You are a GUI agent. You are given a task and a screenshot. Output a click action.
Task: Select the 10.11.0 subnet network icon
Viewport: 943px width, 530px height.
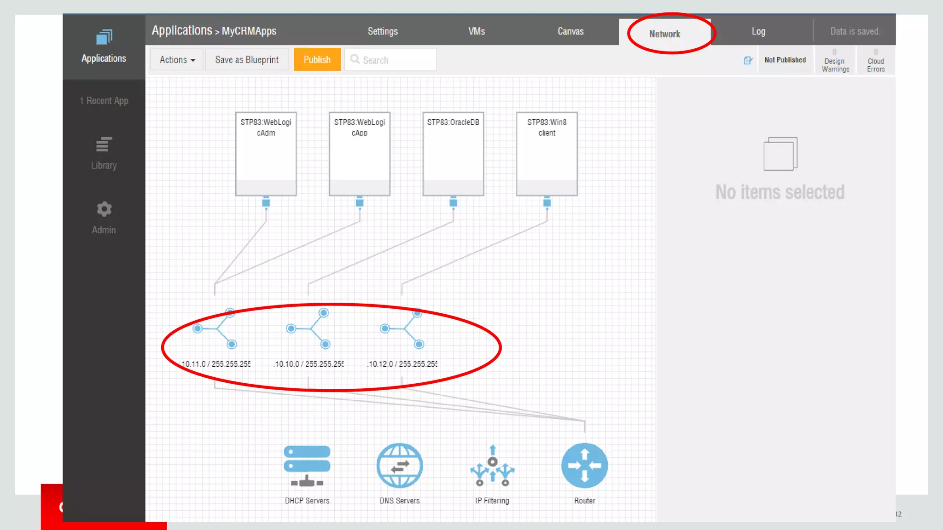tap(215, 328)
